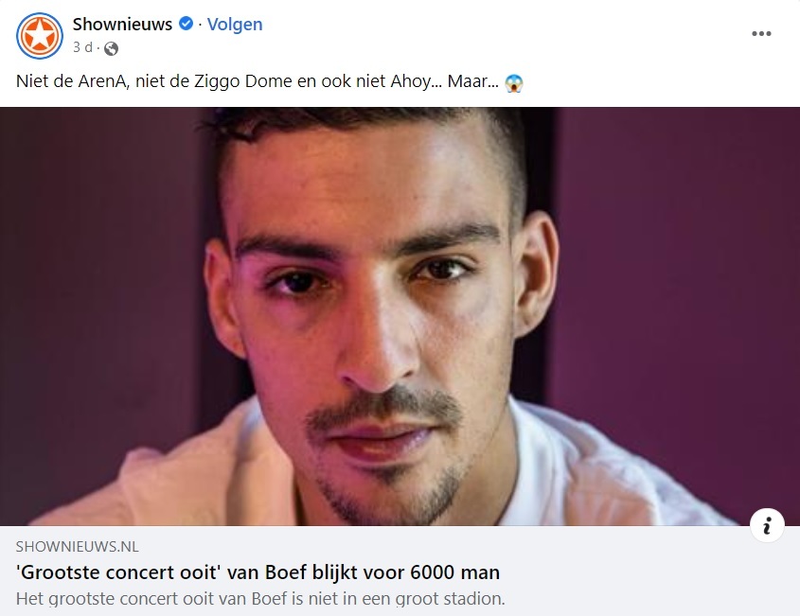Viewport: 800px width, 616px height.
Task: Click the article description about Boef's concert
Action: click(260, 599)
